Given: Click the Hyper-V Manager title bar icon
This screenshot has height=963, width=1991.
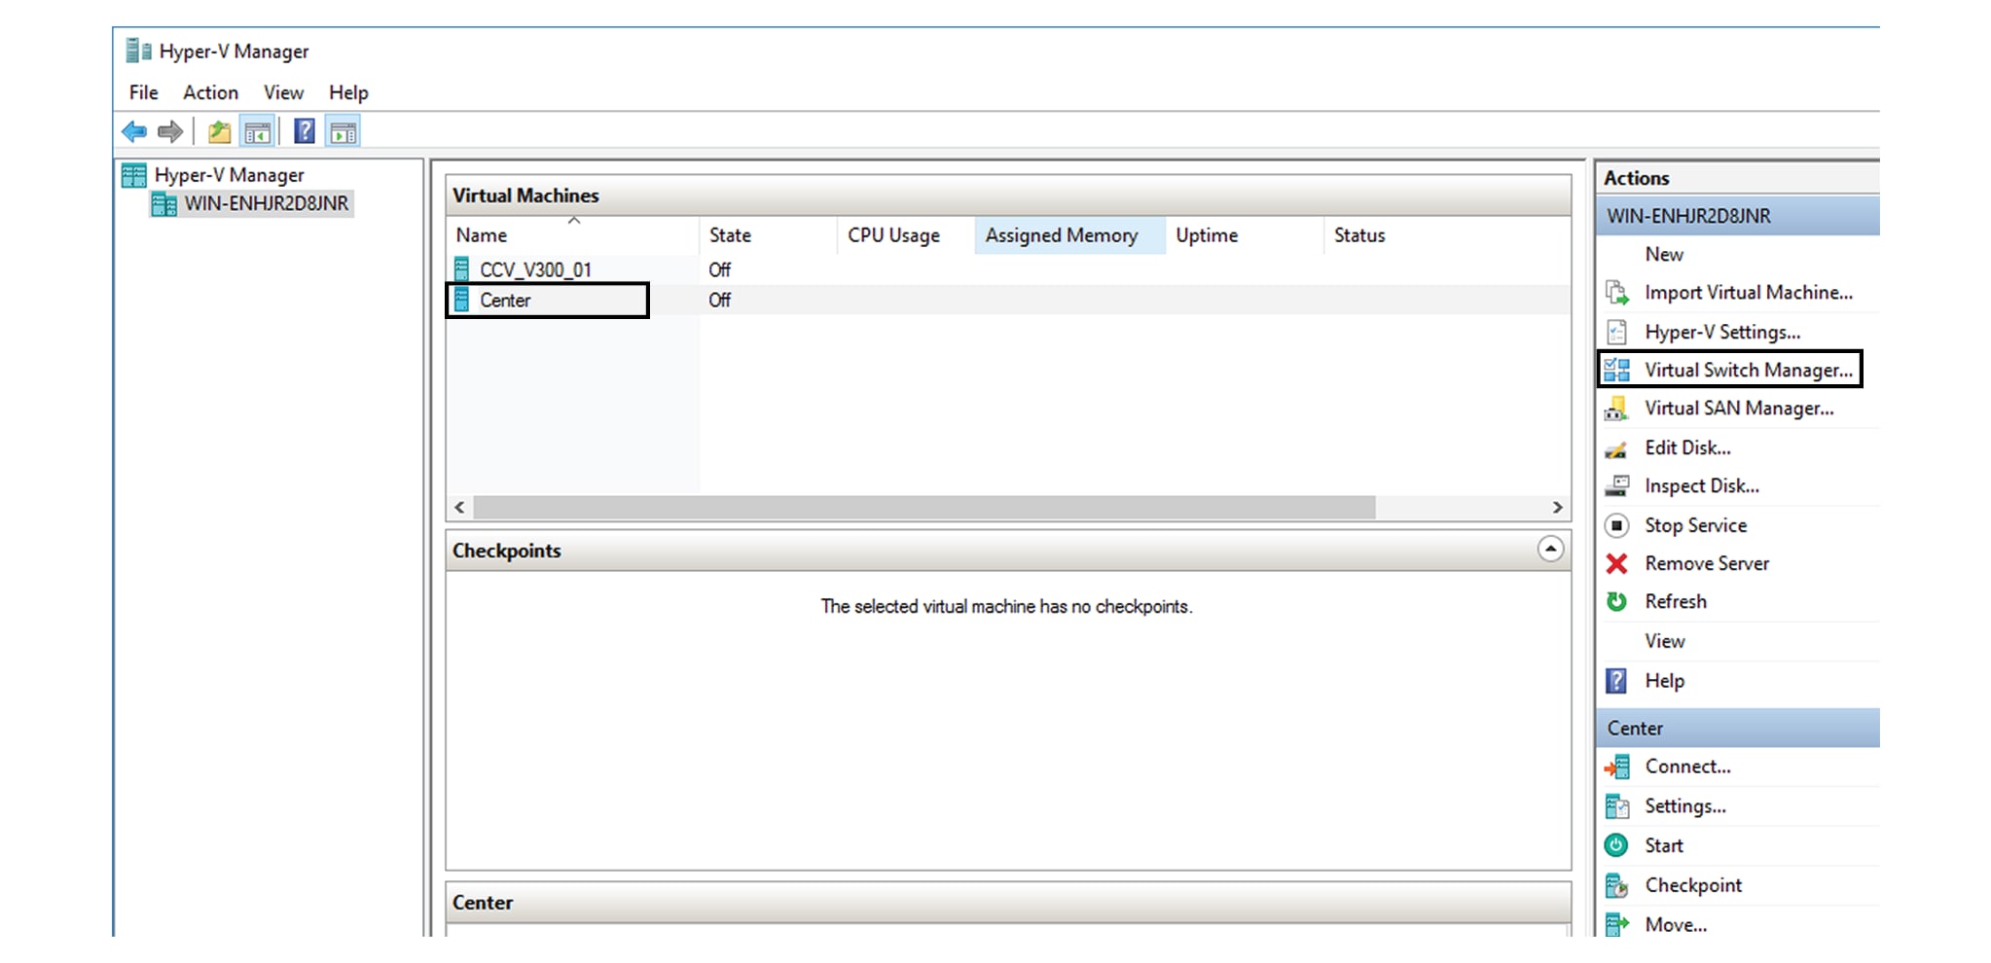Looking at the screenshot, I should (139, 51).
